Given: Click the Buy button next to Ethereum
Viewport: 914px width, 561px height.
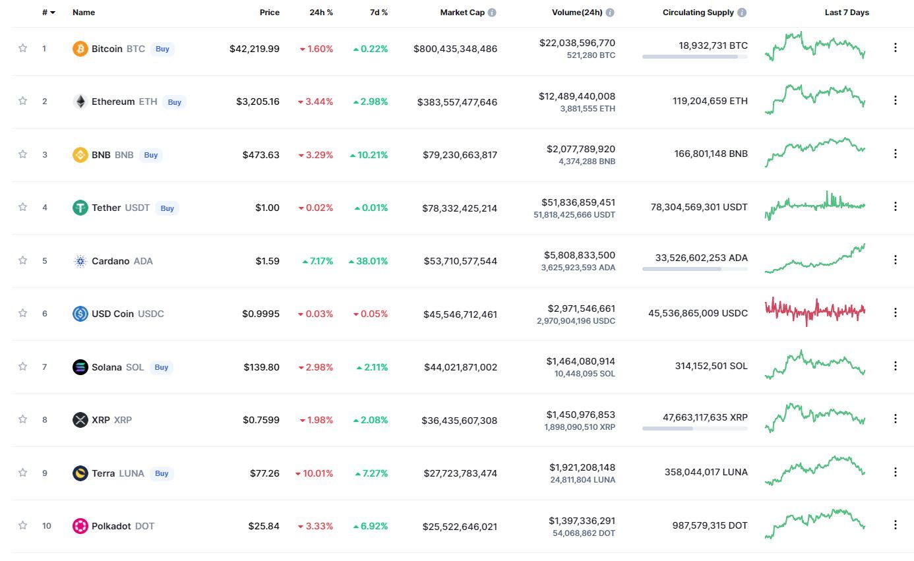Looking at the screenshot, I should pyautogui.click(x=175, y=102).
